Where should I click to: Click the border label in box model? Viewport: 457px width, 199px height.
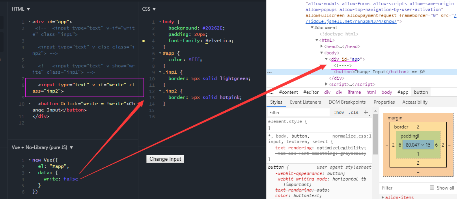coord(401,127)
